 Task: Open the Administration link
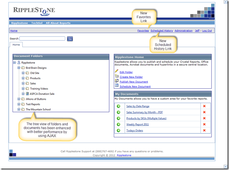click(x=184, y=30)
